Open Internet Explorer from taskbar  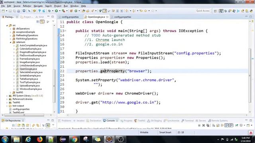(28, 139)
